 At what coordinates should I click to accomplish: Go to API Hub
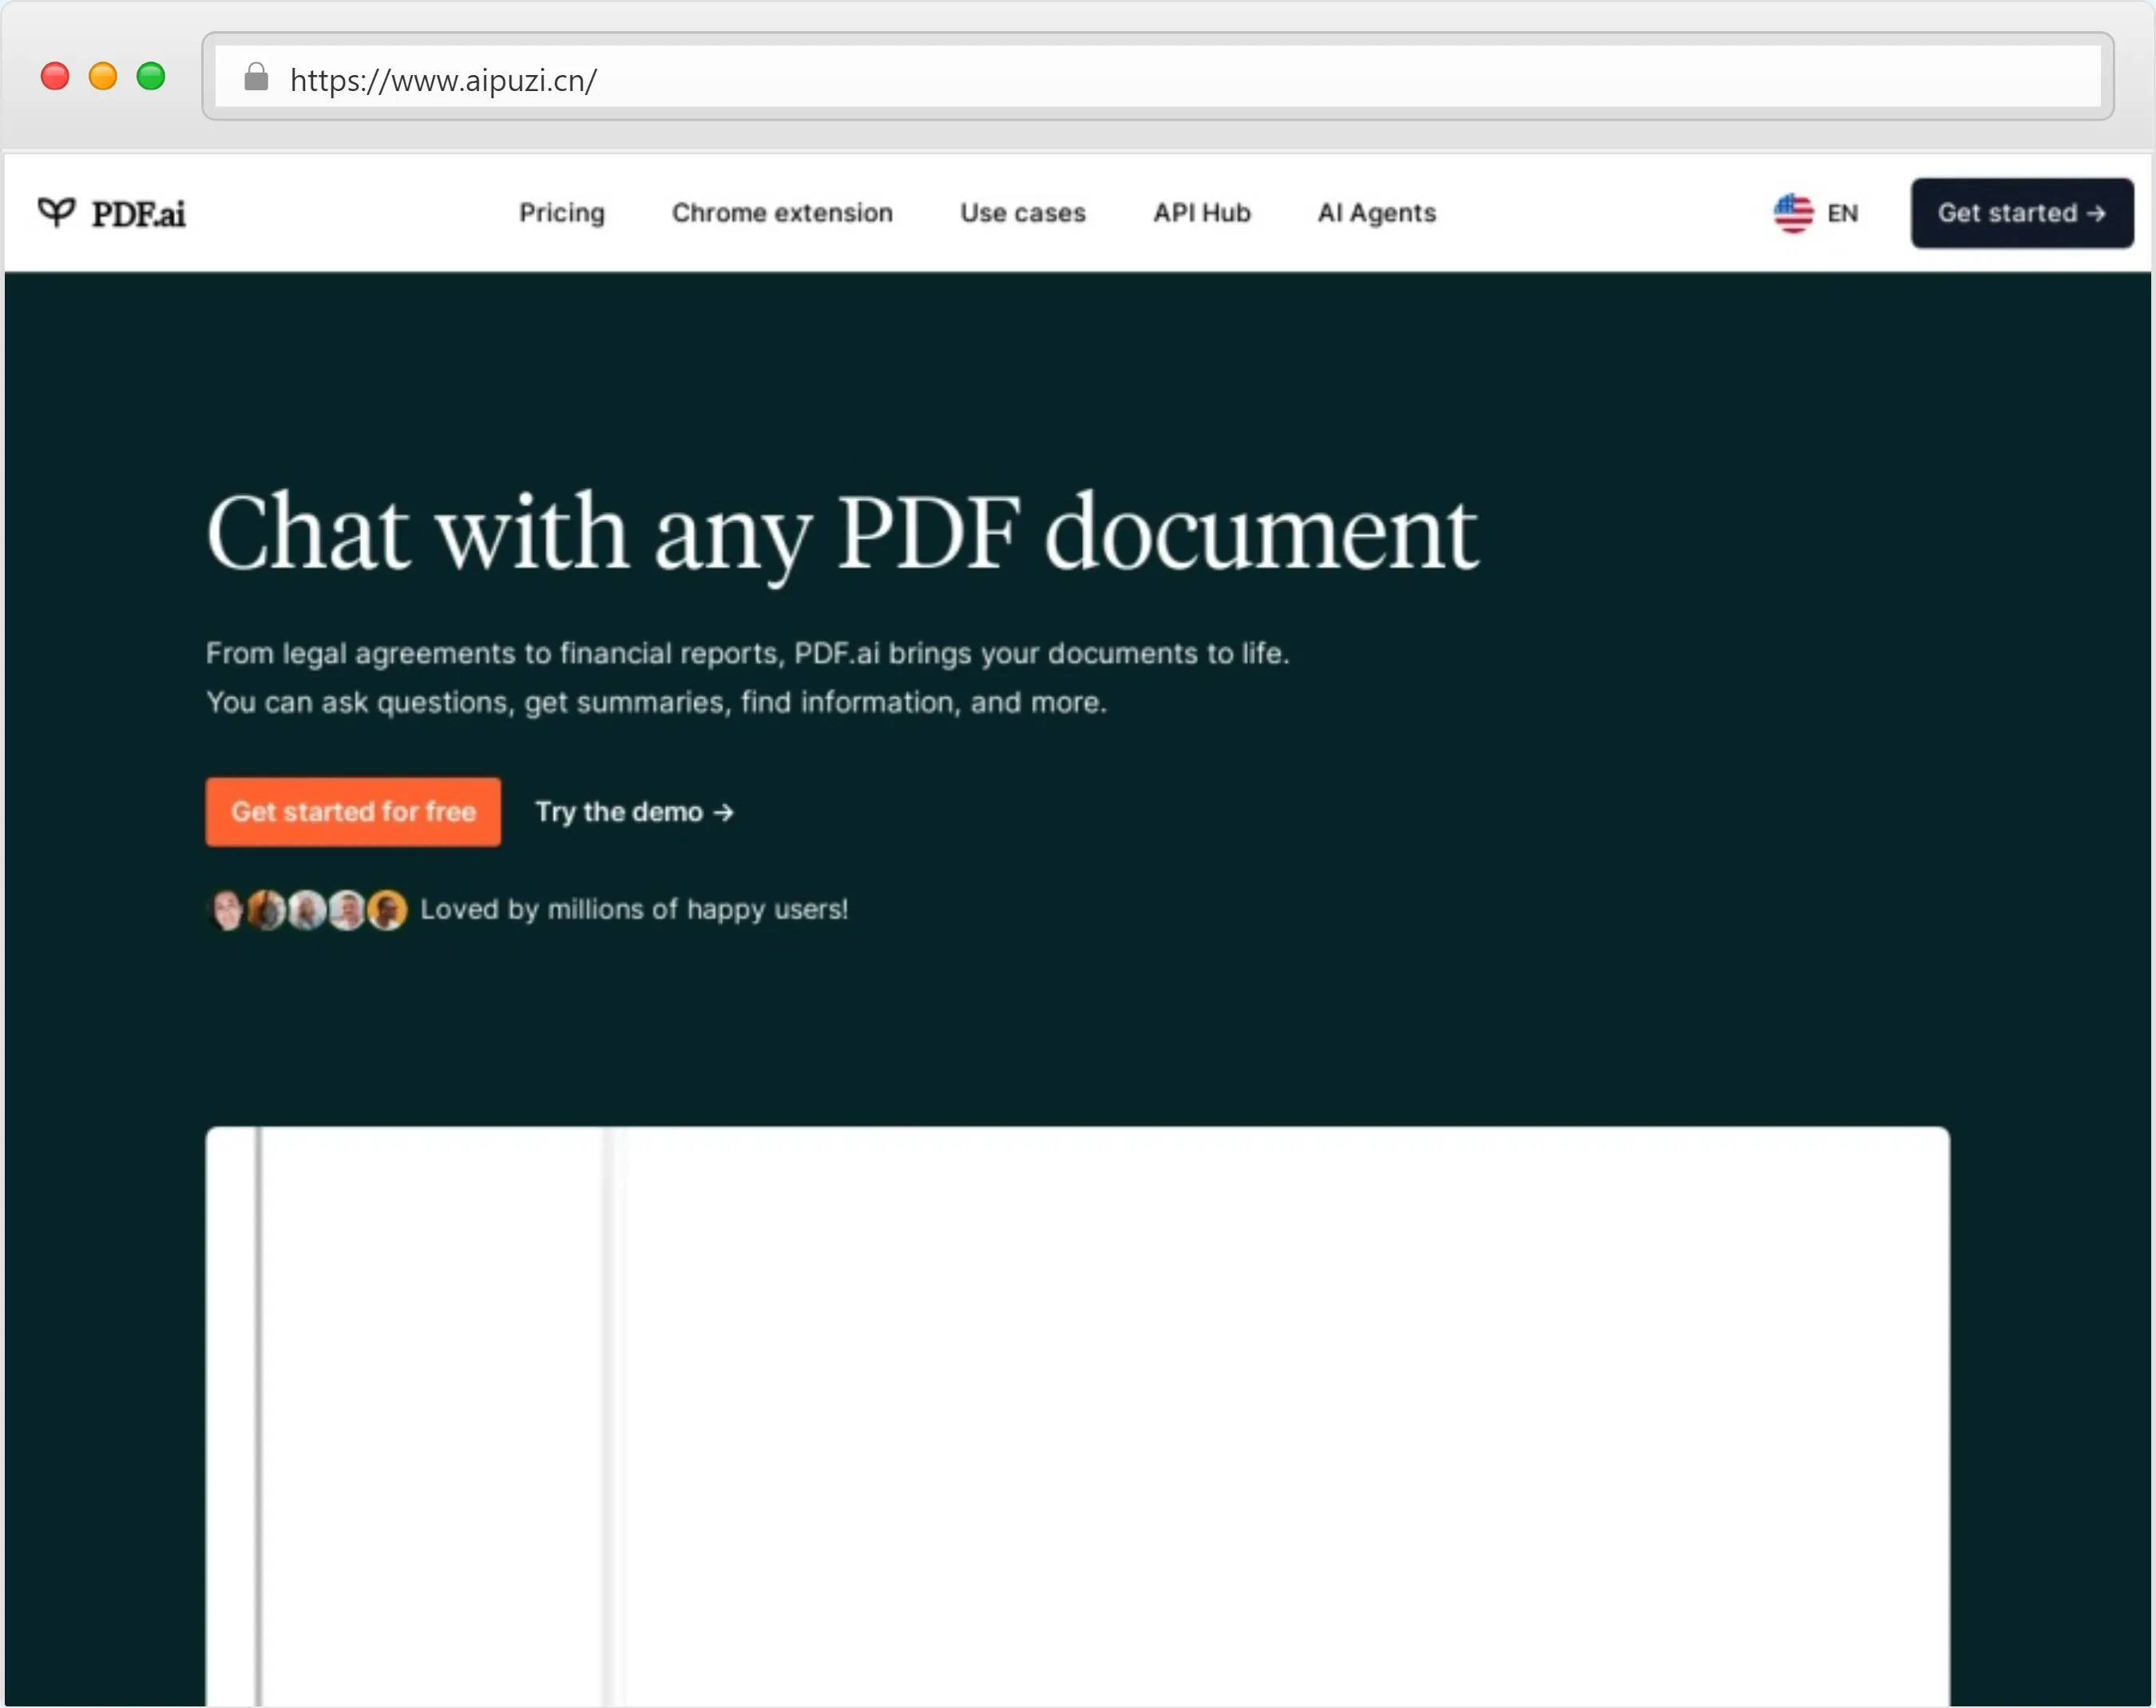coord(1202,213)
